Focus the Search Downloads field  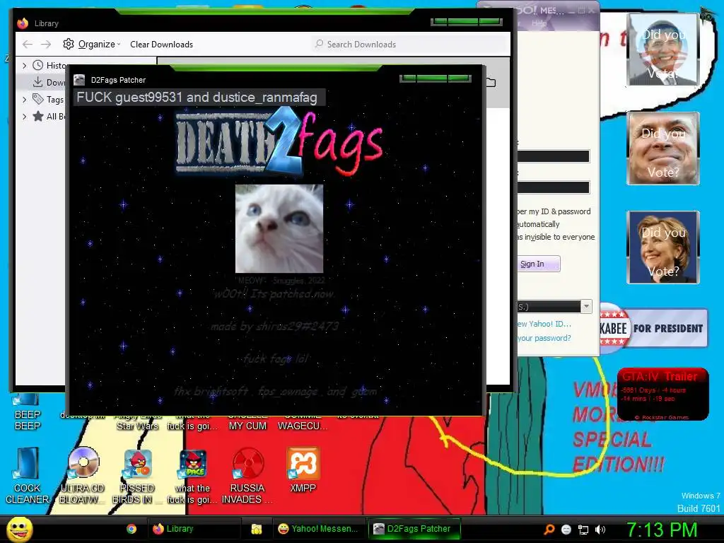tap(410, 45)
